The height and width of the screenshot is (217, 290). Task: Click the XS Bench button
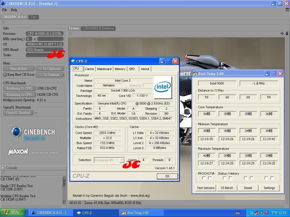[x=227, y=188]
